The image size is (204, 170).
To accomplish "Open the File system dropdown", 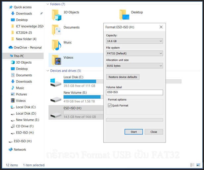I will coord(134,53).
